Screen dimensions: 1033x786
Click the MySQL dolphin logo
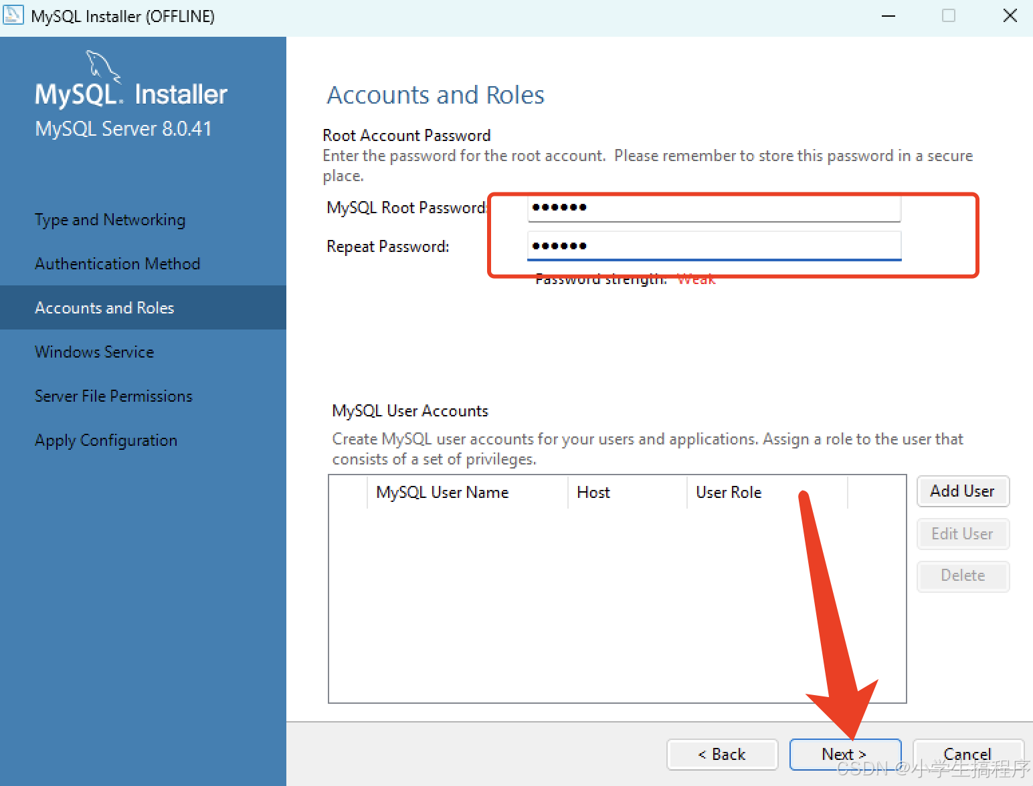[102, 65]
